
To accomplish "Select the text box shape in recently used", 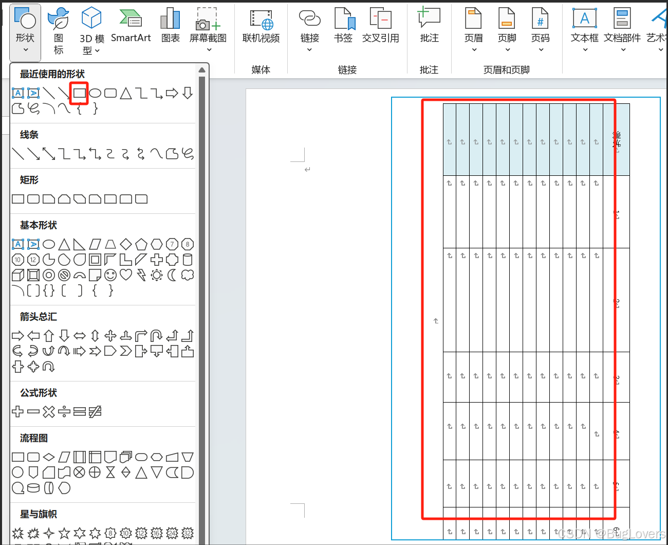I will 18,93.
